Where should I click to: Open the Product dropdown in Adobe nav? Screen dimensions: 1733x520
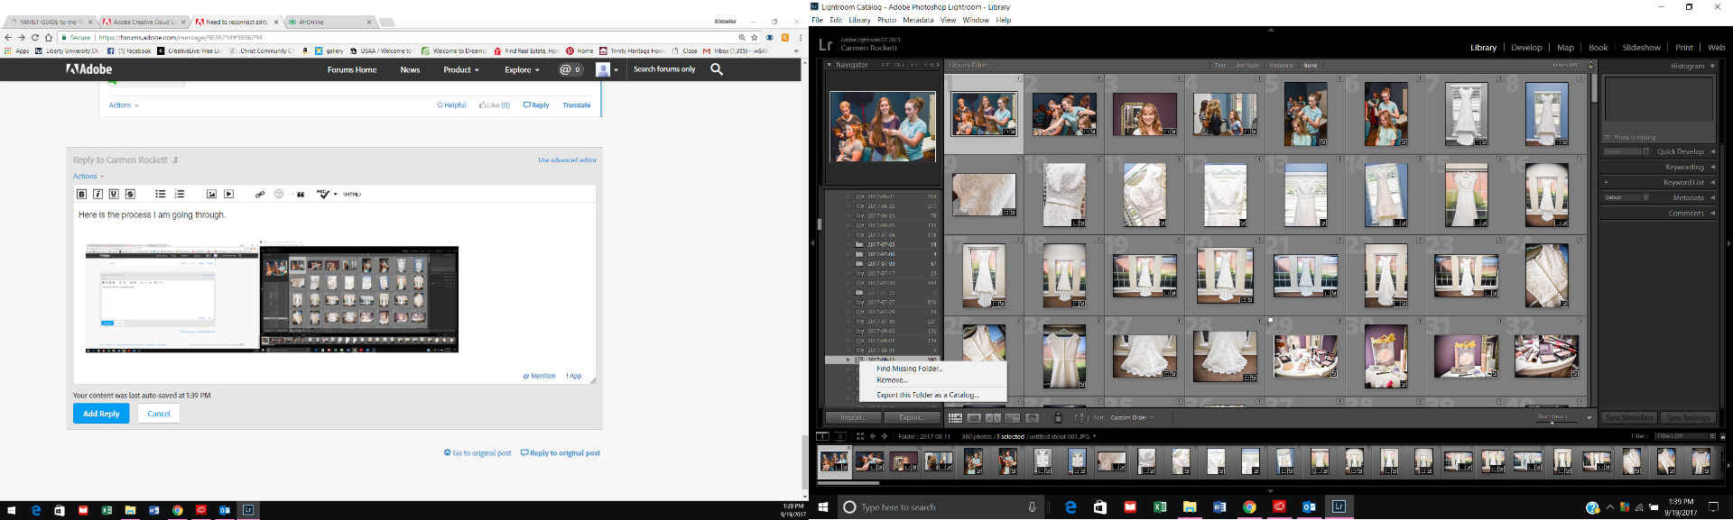tap(461, 69)
